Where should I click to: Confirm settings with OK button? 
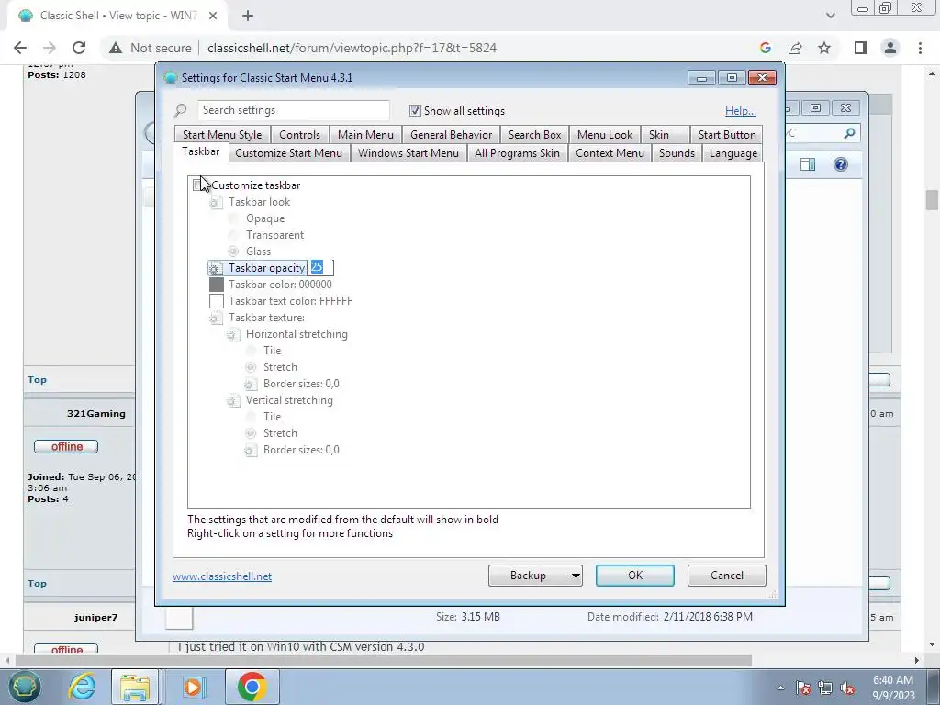pyautogui.click(x=635, y=576)
